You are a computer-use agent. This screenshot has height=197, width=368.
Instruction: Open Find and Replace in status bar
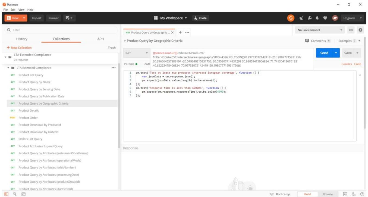[x=15, y=194]
